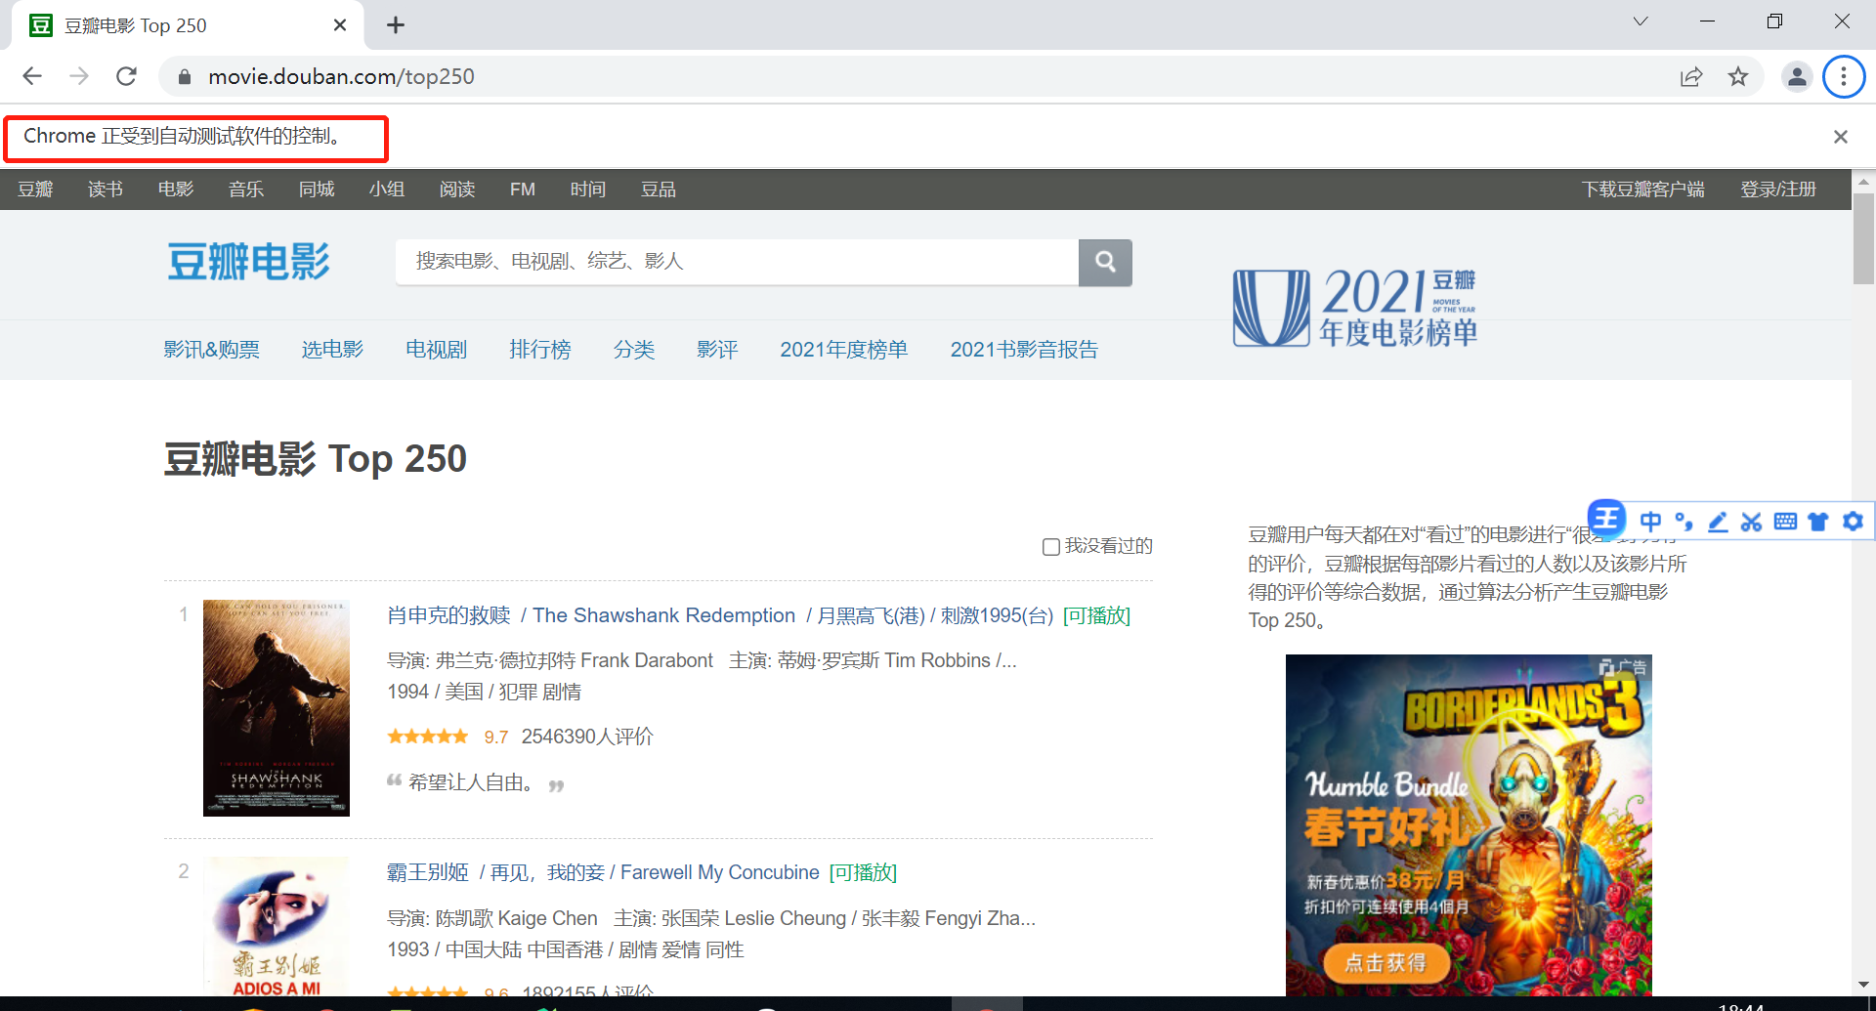
Task: Click the tab search dropdown arrow
Action: [x=1641, y=21]
